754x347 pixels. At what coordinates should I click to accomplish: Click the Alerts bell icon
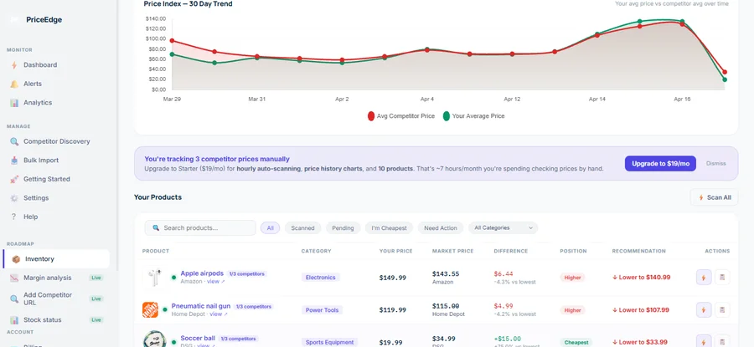14,84
